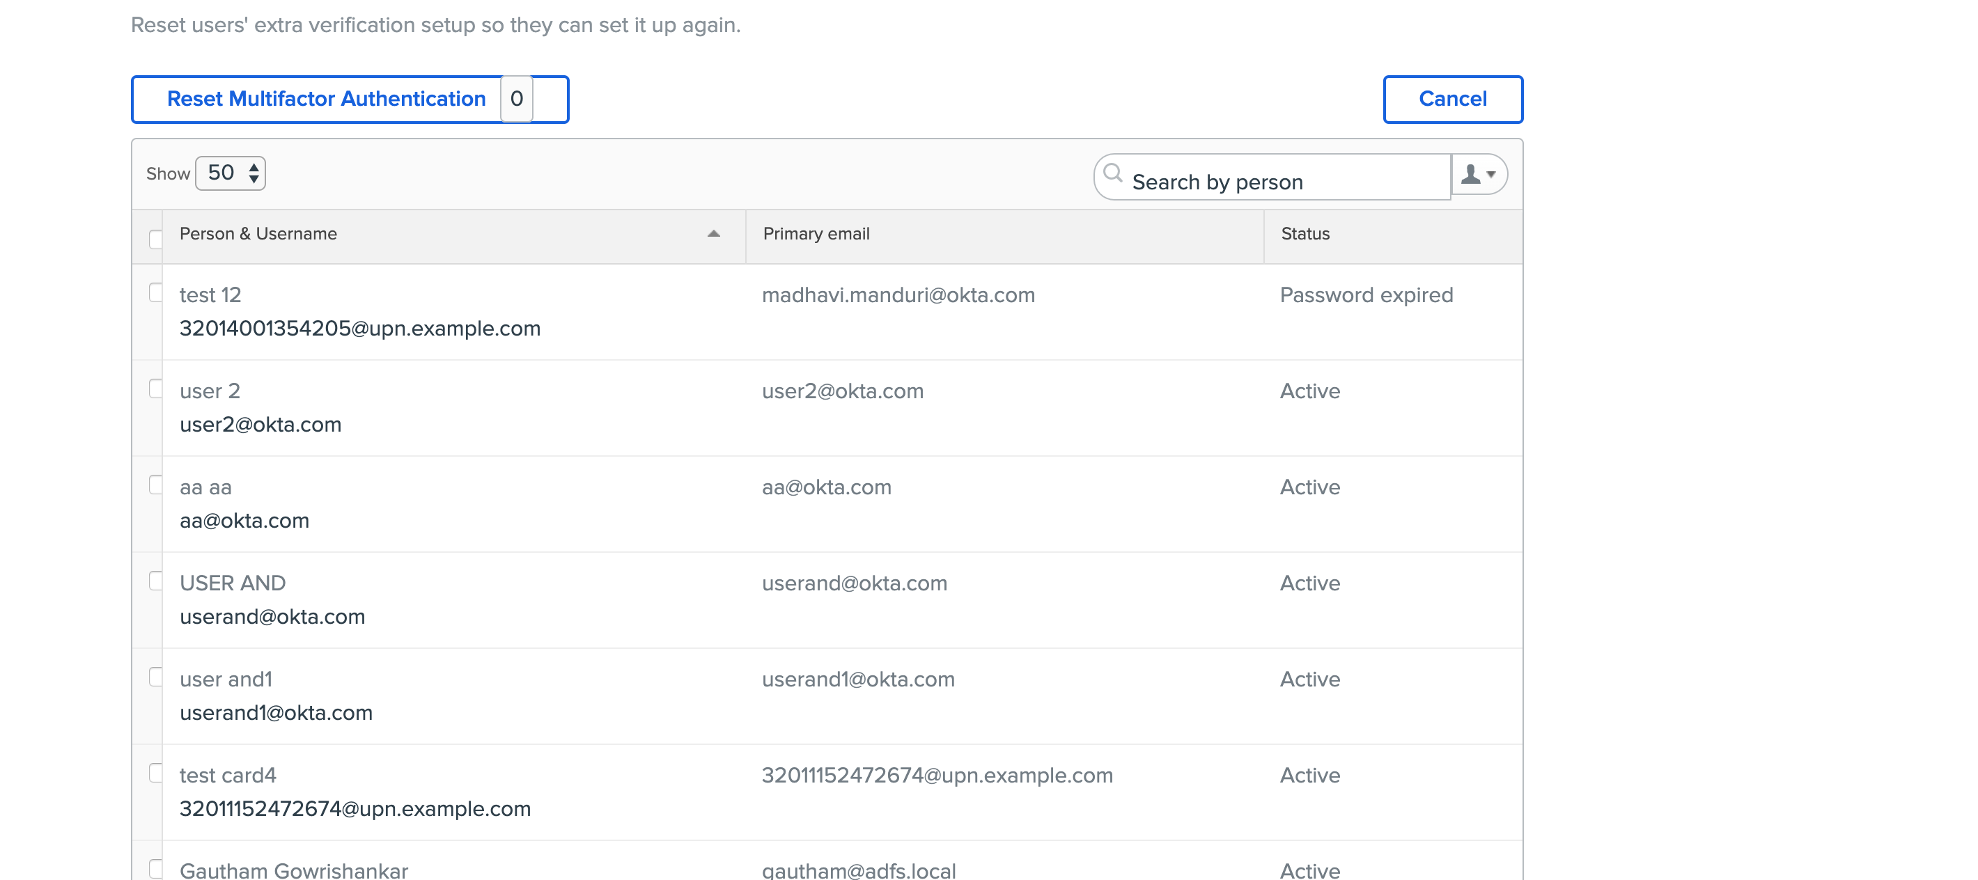Click email gautham@adfs.local

pyautogui.click(x=859, y=870)
